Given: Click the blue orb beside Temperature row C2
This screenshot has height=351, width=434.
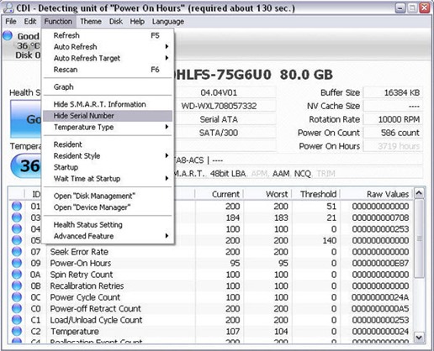Looking at the screenshot, I should click(17, 331).
